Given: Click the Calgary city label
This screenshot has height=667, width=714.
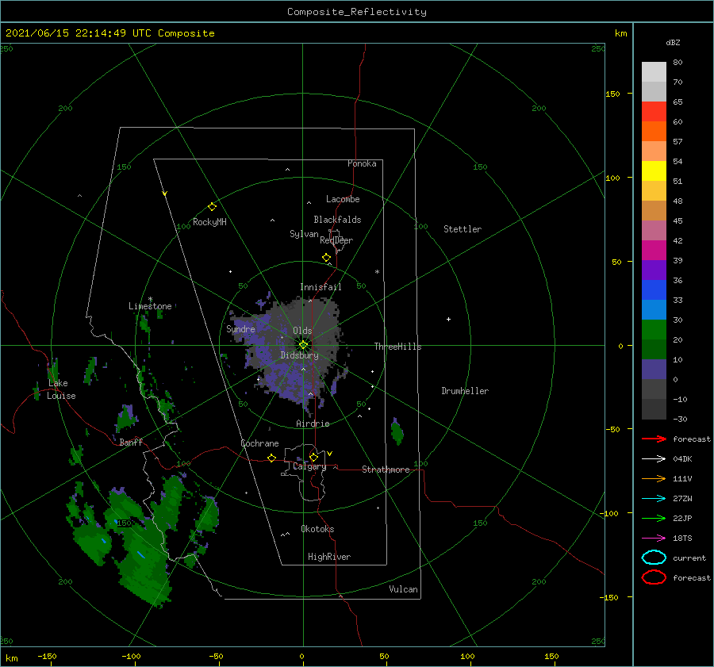Looking at the screenshot, I should coord(309,466).
